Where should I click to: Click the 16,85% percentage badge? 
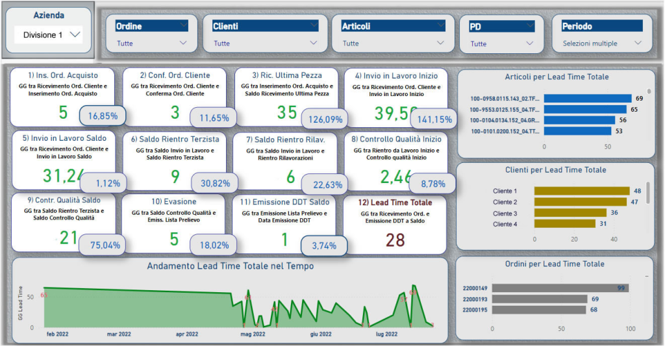coord(103,117)
